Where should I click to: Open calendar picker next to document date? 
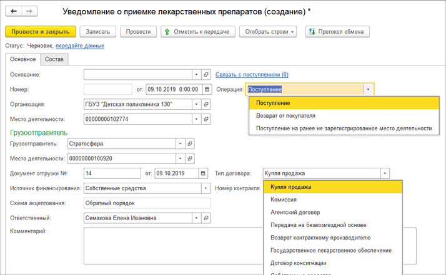tap(207, 89)
